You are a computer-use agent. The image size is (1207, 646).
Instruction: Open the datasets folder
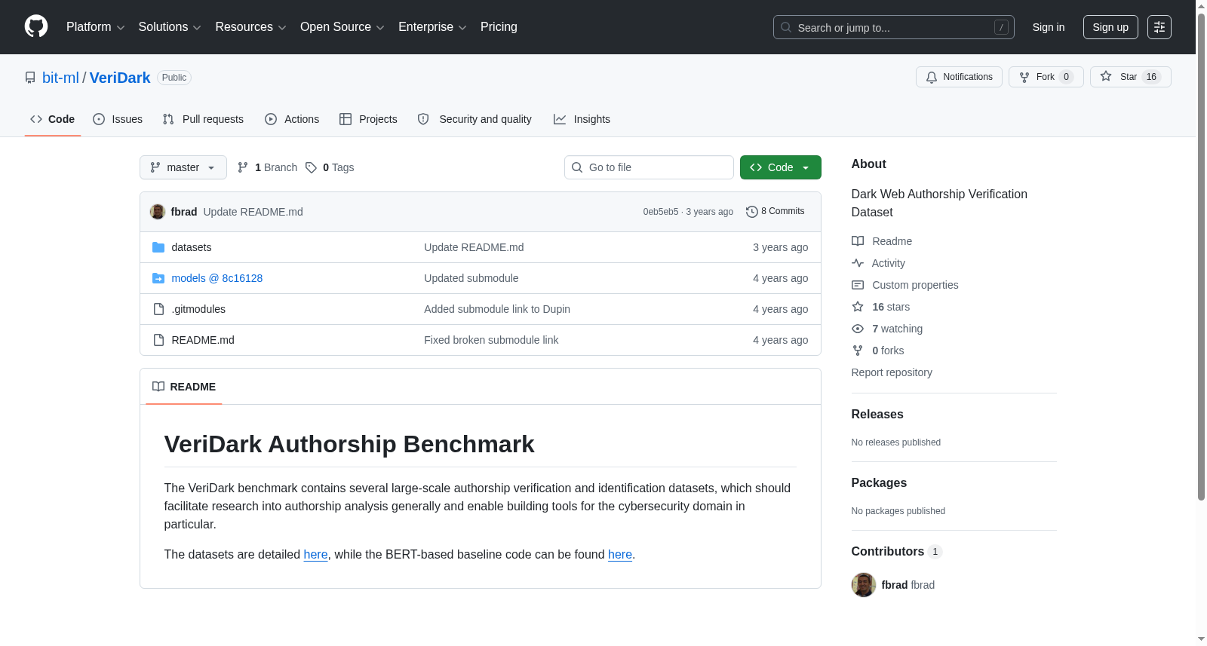click(192, 247)
